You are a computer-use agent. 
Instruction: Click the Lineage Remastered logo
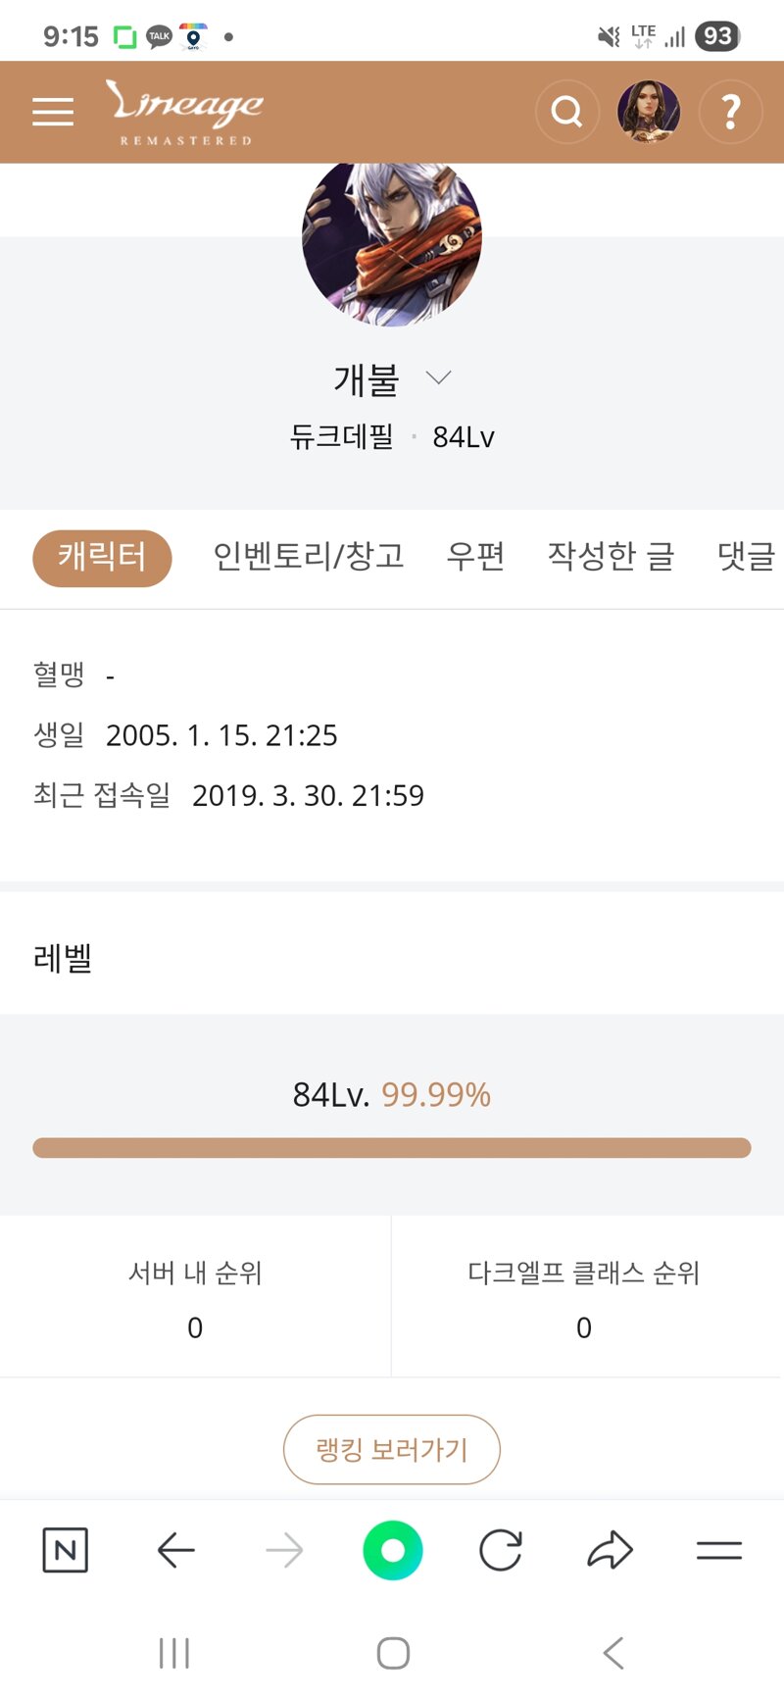pyautogui.click(x=184, y=112)
